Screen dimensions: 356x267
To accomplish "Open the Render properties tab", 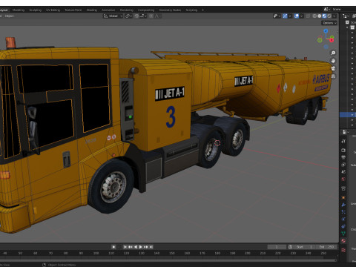I will [343, 150].
